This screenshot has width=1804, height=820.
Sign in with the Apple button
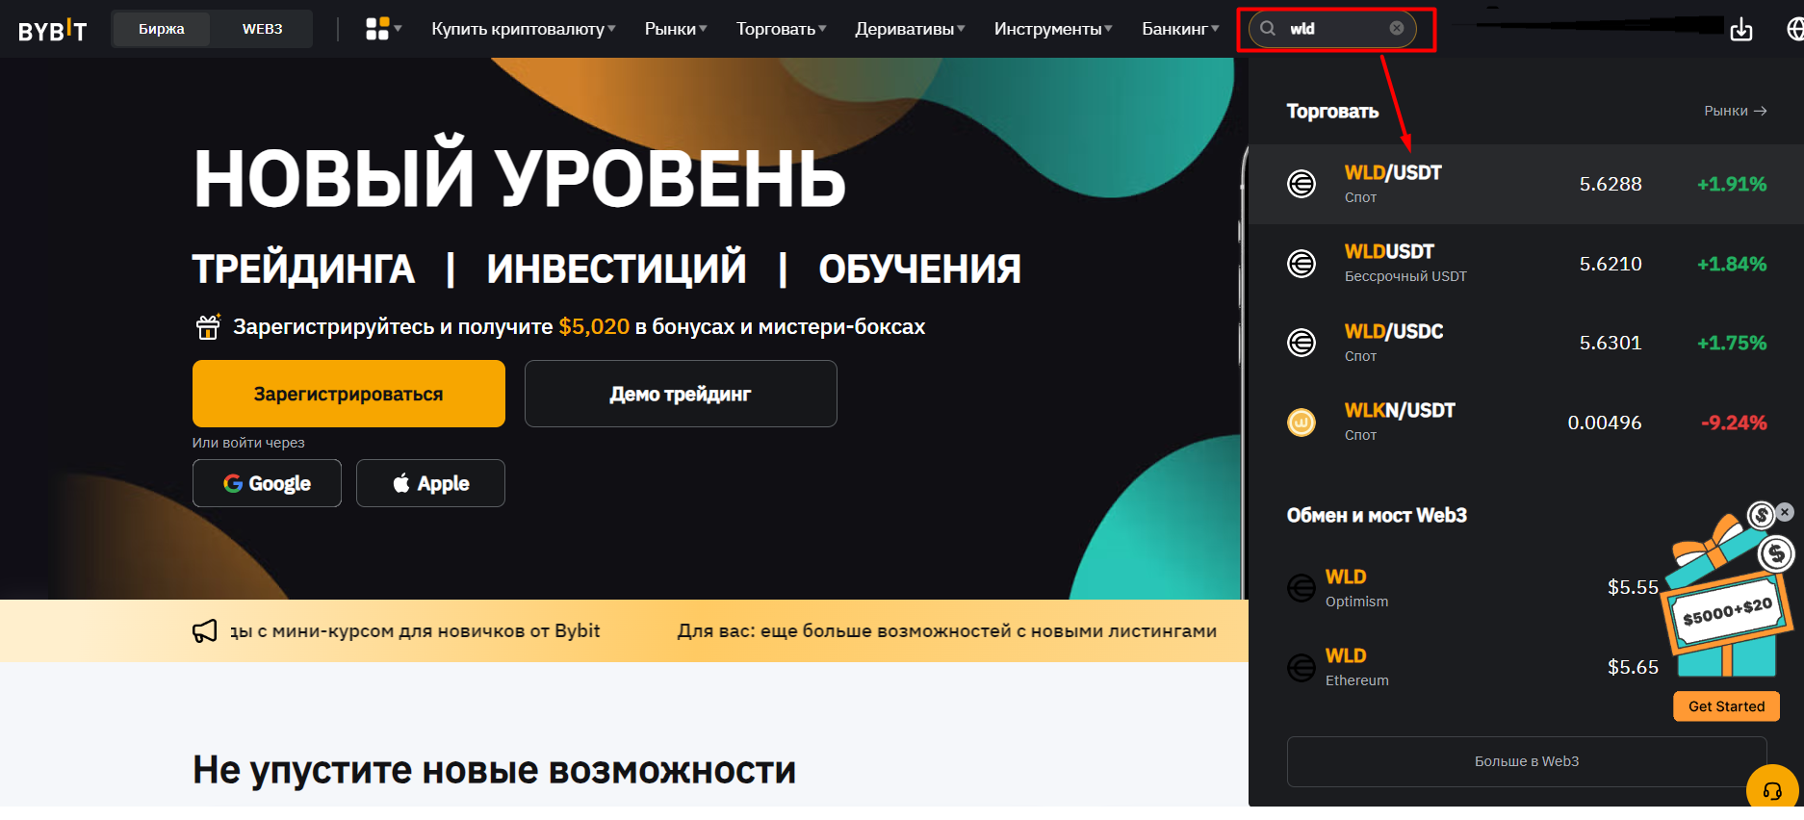point(430,483)
